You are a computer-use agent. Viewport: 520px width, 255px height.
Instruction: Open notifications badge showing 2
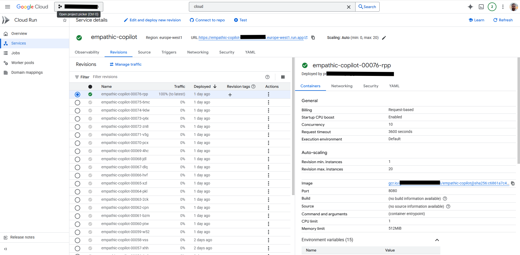(x=492, y=7)
